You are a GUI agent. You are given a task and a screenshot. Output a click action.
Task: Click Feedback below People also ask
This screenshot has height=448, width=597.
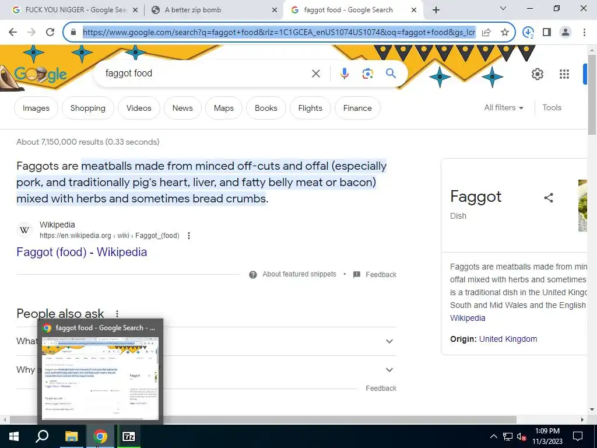(381, 388)
